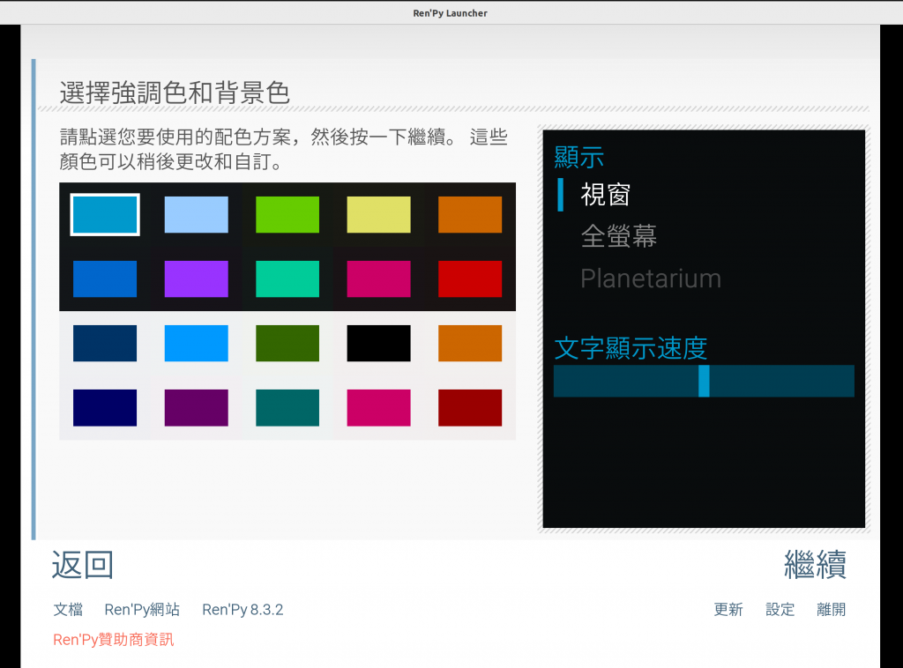The image size is (903, 668).
Task: Choose the bright red swatch on dark background
Action: [470, 279]
